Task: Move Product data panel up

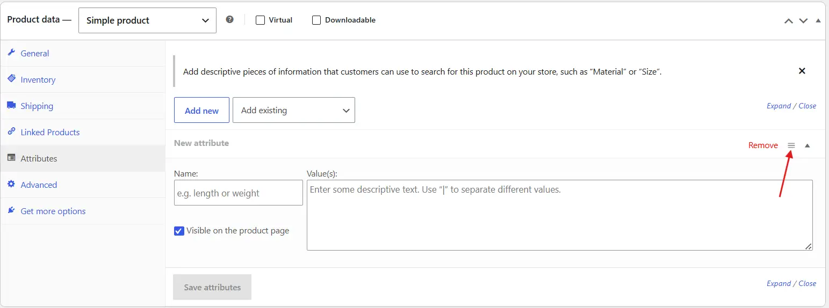Action: (789, 21)
